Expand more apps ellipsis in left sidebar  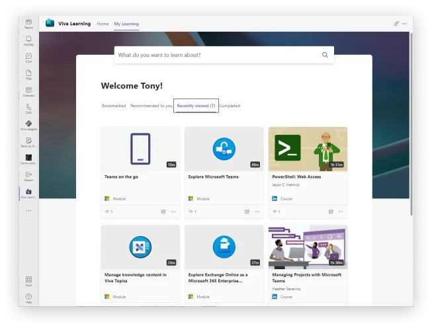point(28,210)
